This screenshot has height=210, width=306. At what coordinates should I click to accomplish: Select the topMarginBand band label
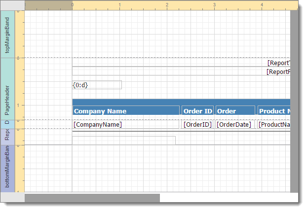point(7,35)
